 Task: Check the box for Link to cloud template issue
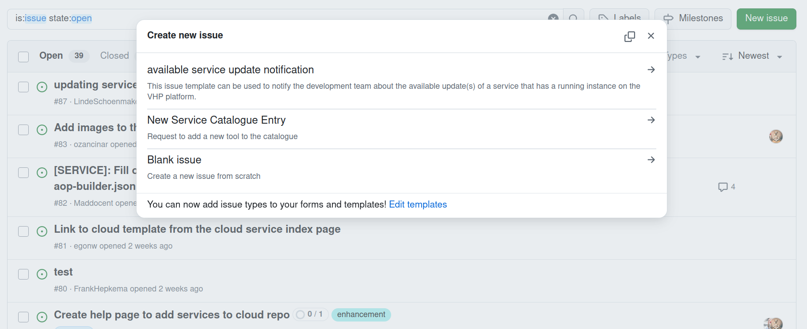pyautogui.click(x=23, y=231)
